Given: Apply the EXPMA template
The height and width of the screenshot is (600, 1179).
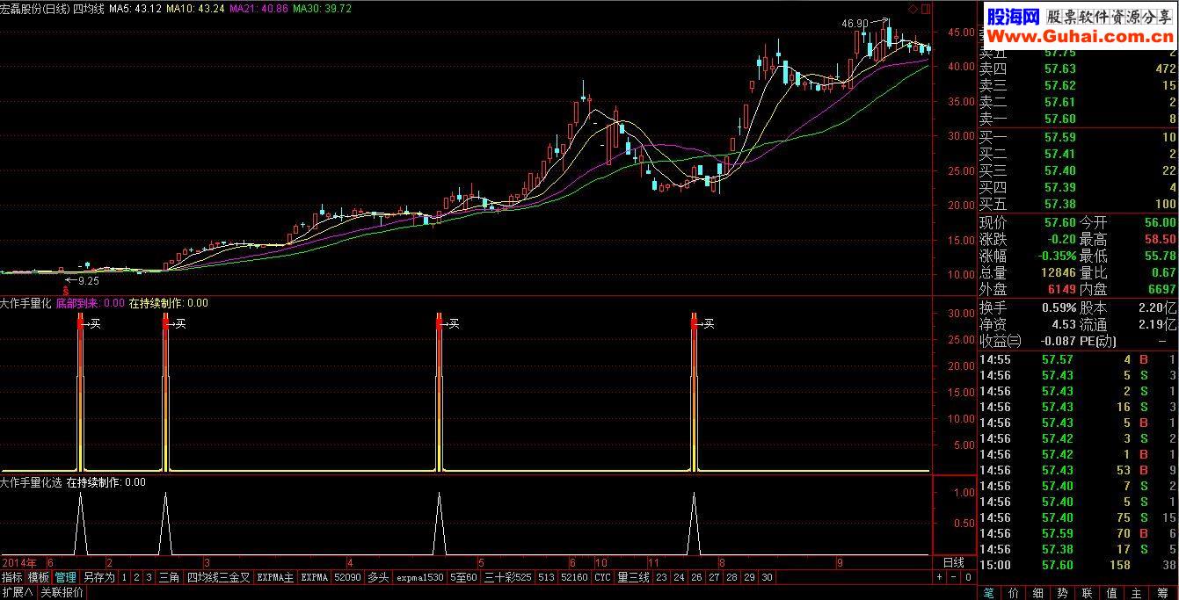Looking at the screenshot, I should point(315,577).
